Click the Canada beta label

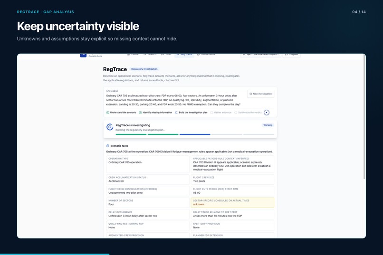(x=95, y=56)
